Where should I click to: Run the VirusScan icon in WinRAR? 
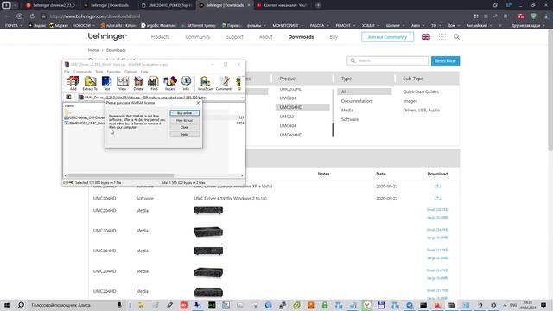(x=205, y=82)
